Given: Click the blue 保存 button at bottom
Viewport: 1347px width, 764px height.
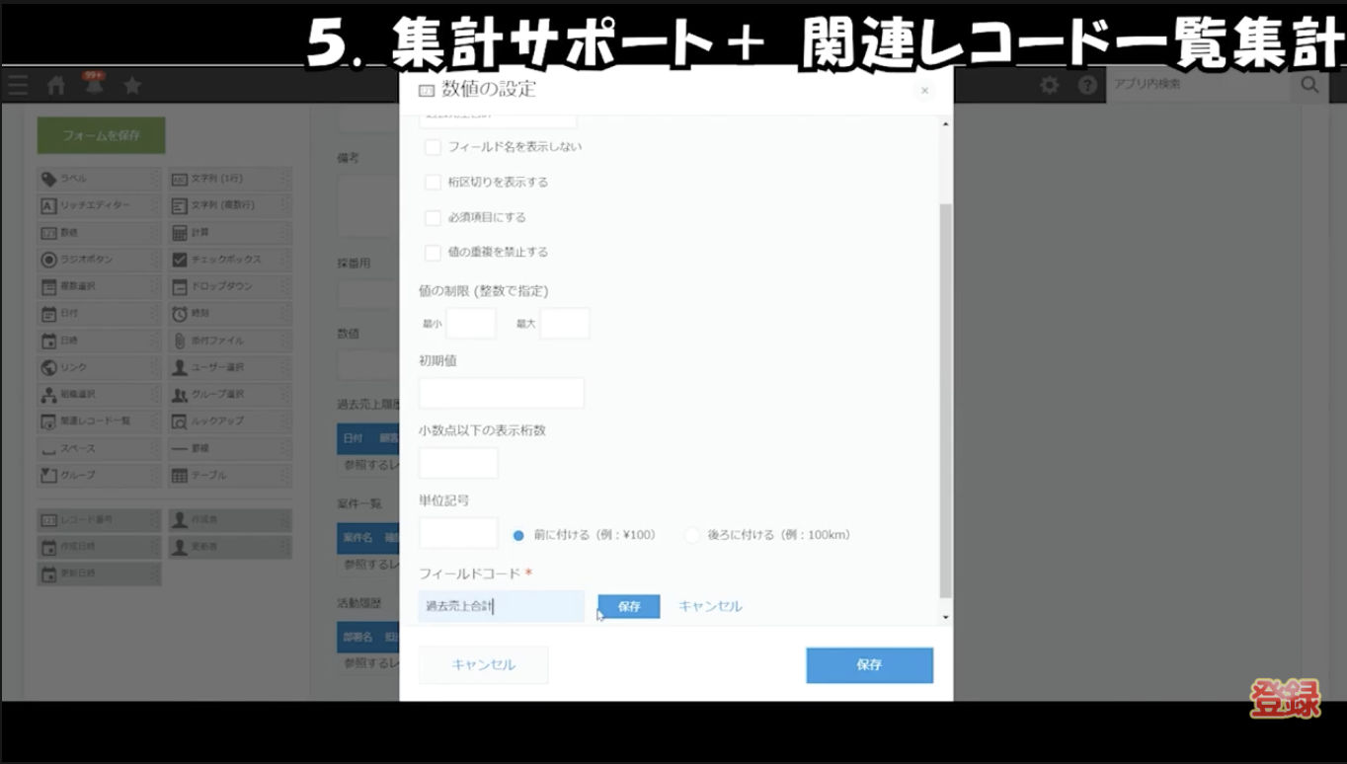Looking at the screenshot, I should (x=868, y=664).
